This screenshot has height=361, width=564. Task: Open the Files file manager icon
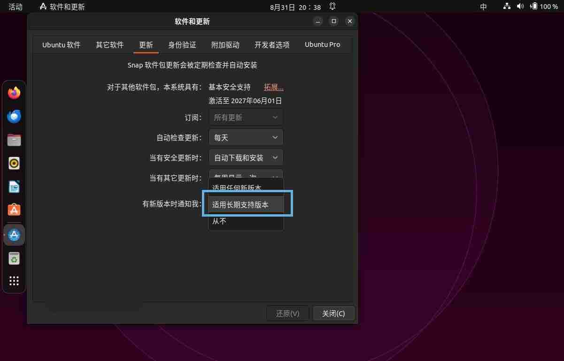(x=14, y=140)
